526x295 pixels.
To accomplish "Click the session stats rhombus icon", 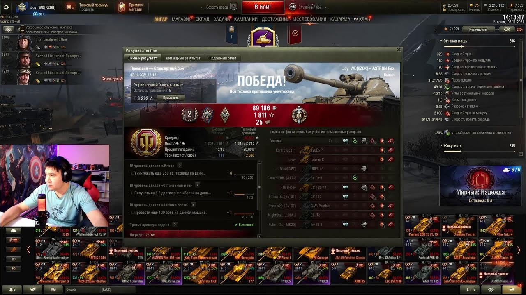I will [x=491, y=290].
